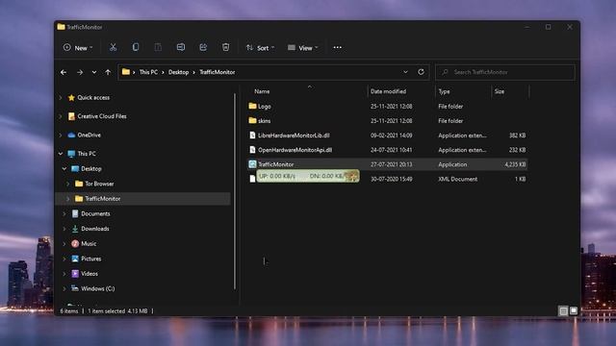Click the 09-02-2021 14:09 date cell

(x=392, y=135)
